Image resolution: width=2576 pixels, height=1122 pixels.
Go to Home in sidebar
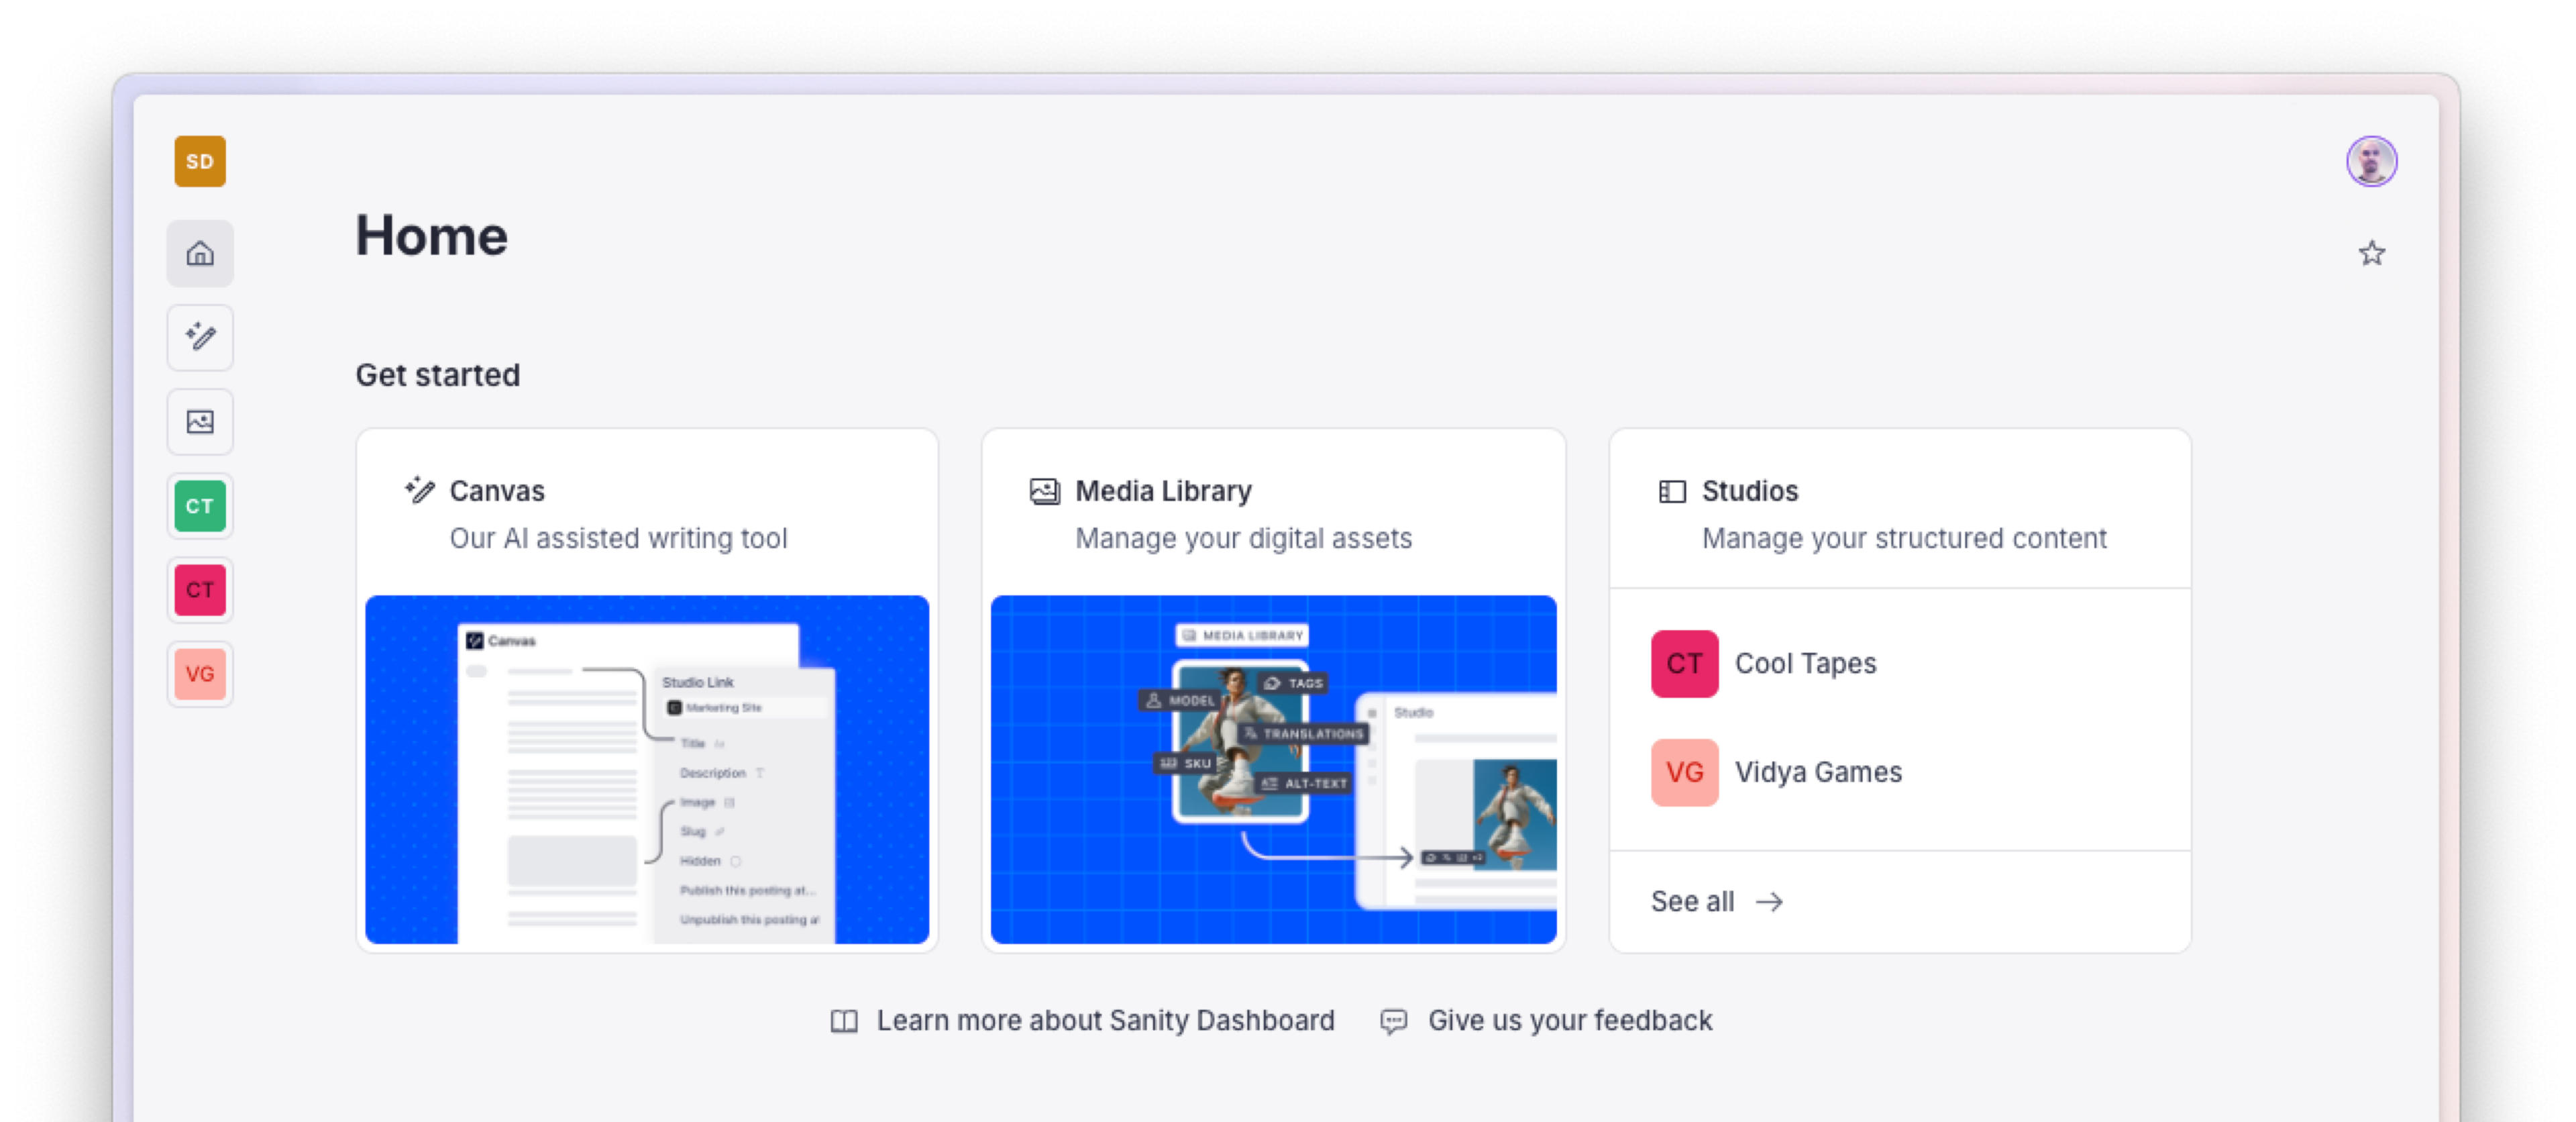pyautogui.click(x=200, y=254)
